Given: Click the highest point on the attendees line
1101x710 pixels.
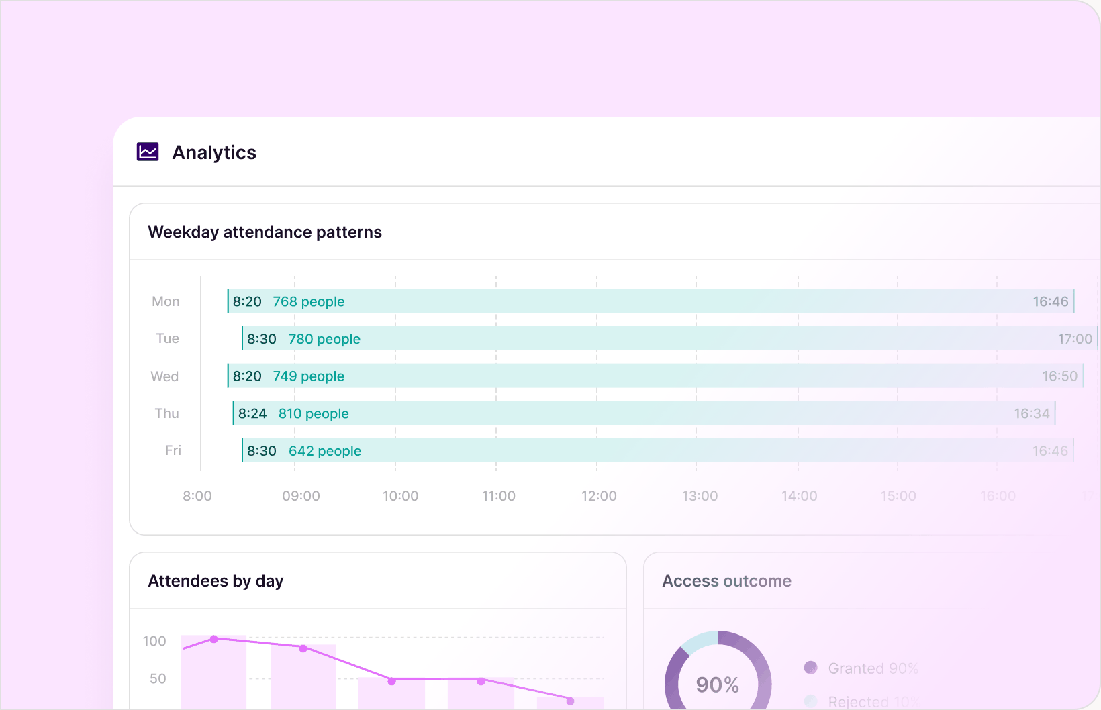Looking at the screenshot, I should tap(213, 640).
